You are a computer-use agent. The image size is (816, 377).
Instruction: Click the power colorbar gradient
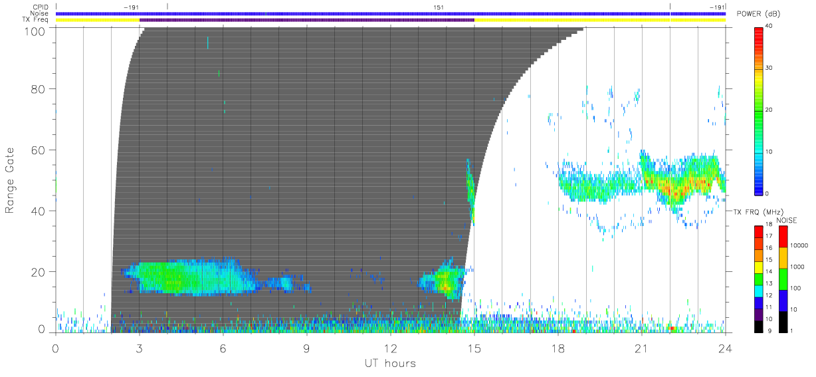tap(759, 110)
